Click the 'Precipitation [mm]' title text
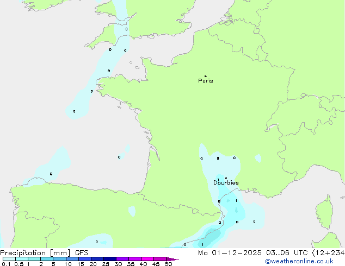345x266 pixels. click(x=35, y=253)
